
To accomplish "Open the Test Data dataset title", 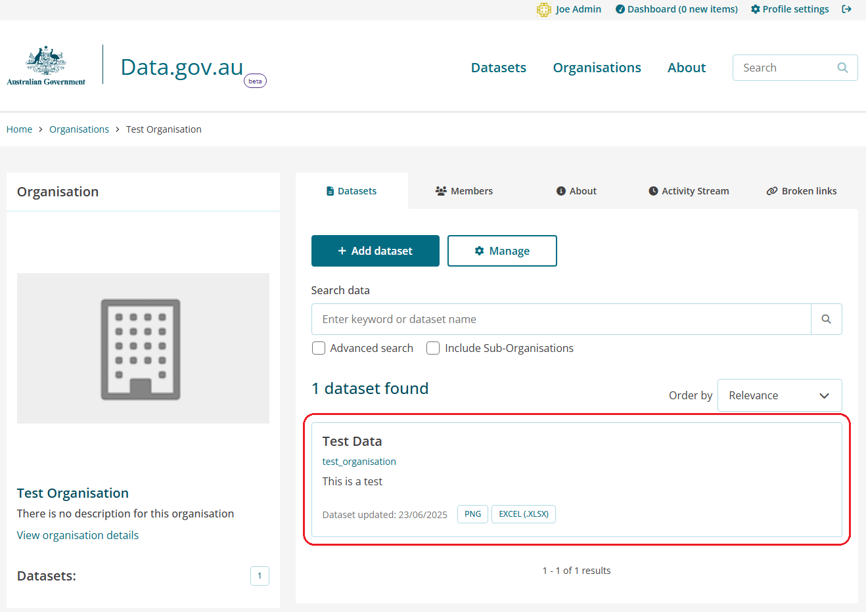I will (x=352, y=441).
